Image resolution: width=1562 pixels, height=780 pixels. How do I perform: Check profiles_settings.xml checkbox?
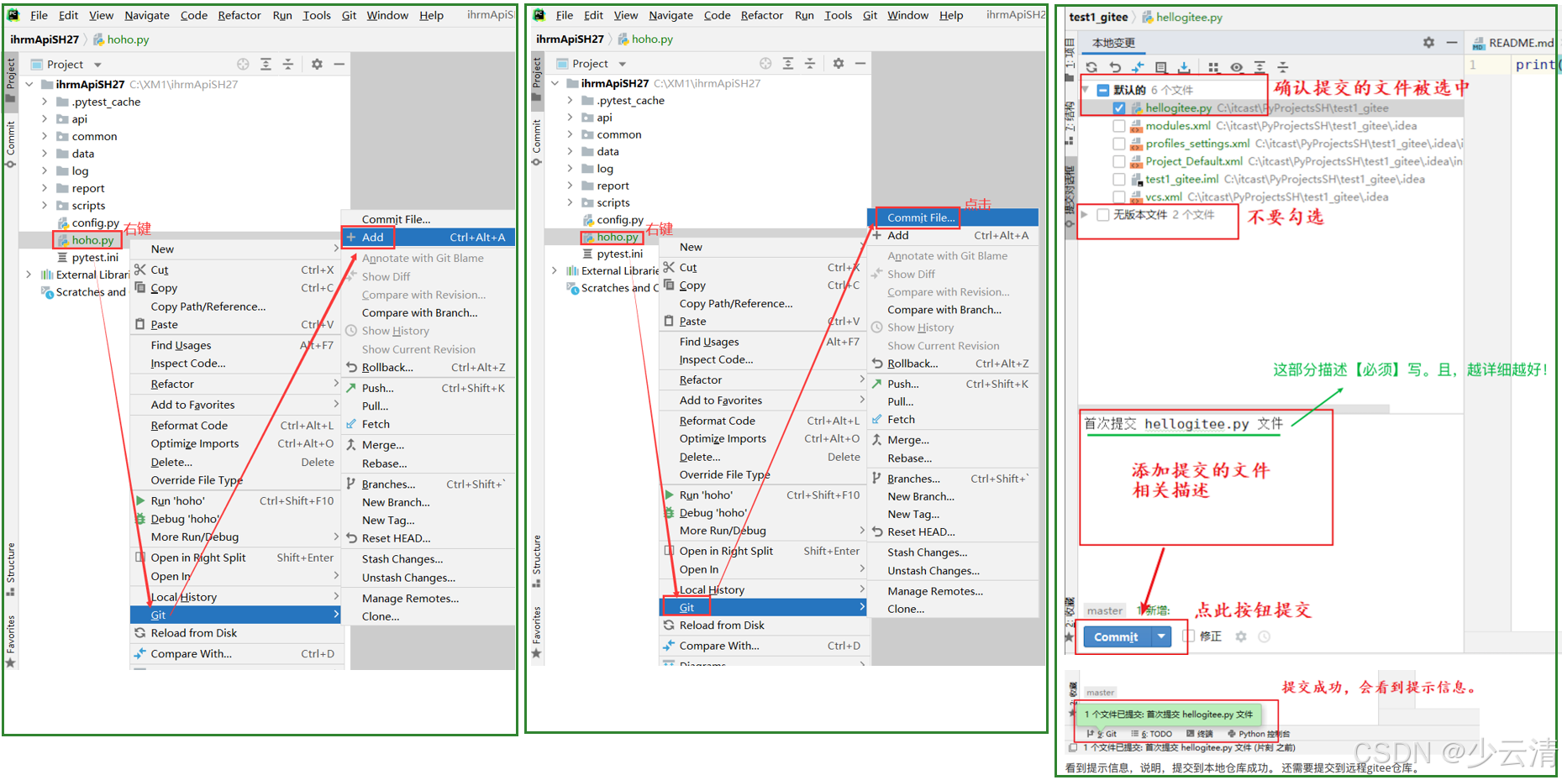pos(1119,144)
